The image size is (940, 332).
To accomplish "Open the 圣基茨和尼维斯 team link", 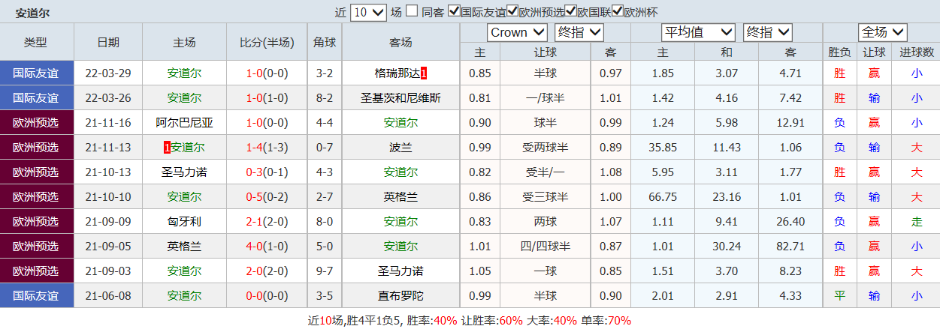I will point(400,98).
